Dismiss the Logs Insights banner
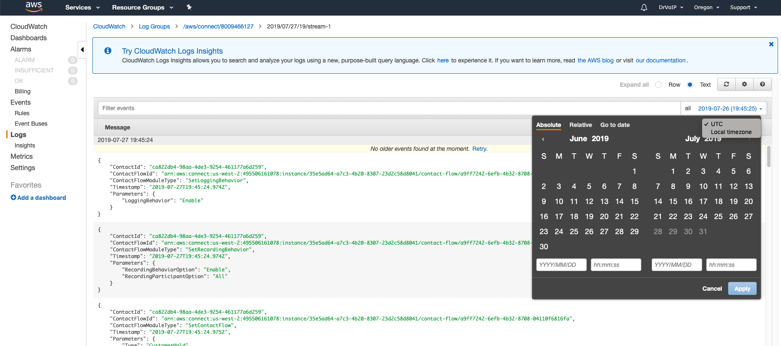This screenshot has height=346, width=781. pos(771,44)
